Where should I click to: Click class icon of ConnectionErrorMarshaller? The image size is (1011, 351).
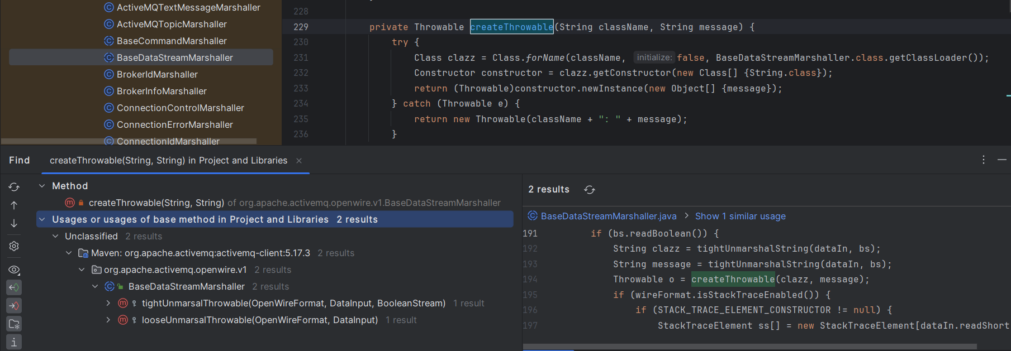[109, 124]
